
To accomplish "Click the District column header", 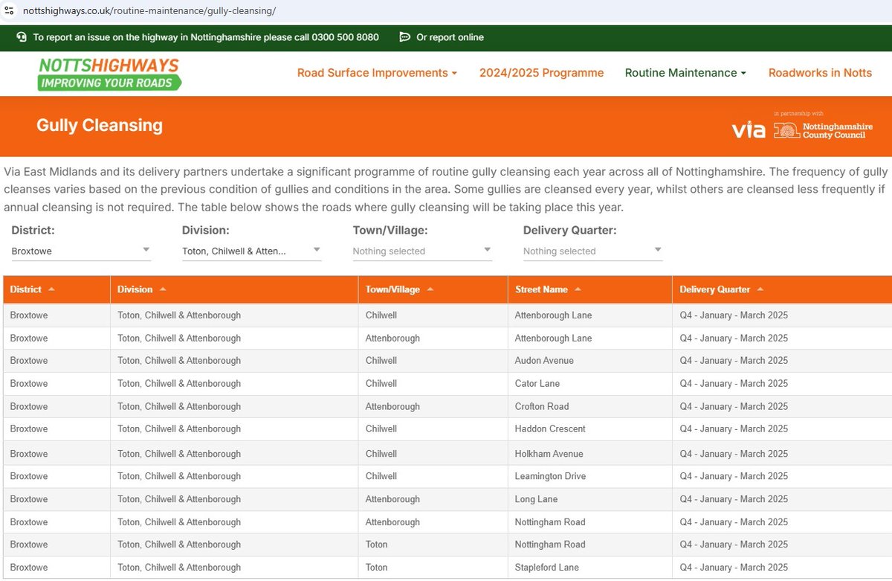I will (57, 289).
